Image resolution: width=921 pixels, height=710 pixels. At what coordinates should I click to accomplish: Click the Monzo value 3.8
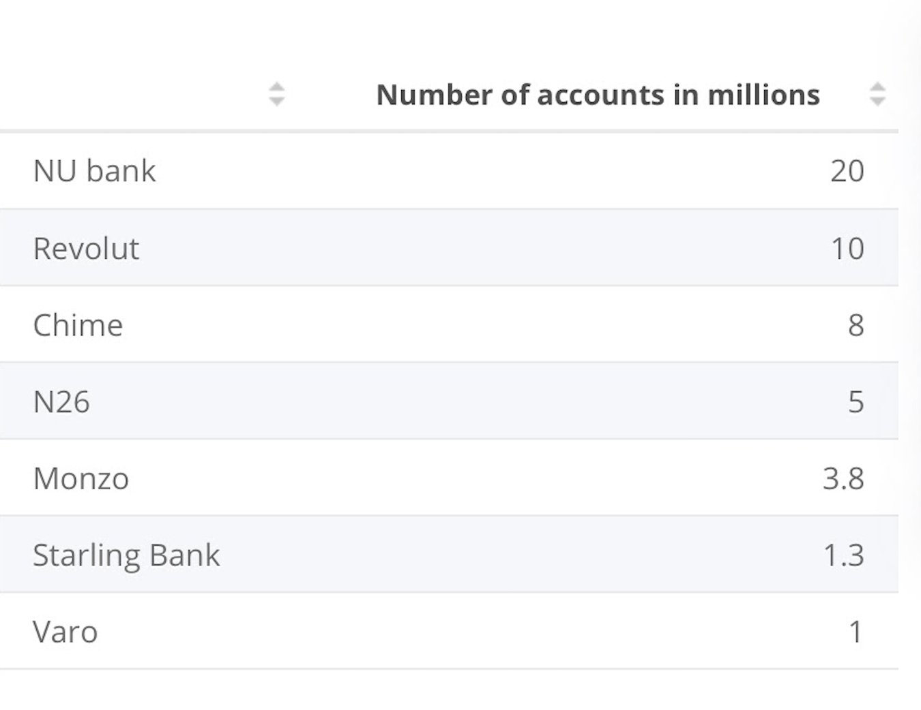844,478
